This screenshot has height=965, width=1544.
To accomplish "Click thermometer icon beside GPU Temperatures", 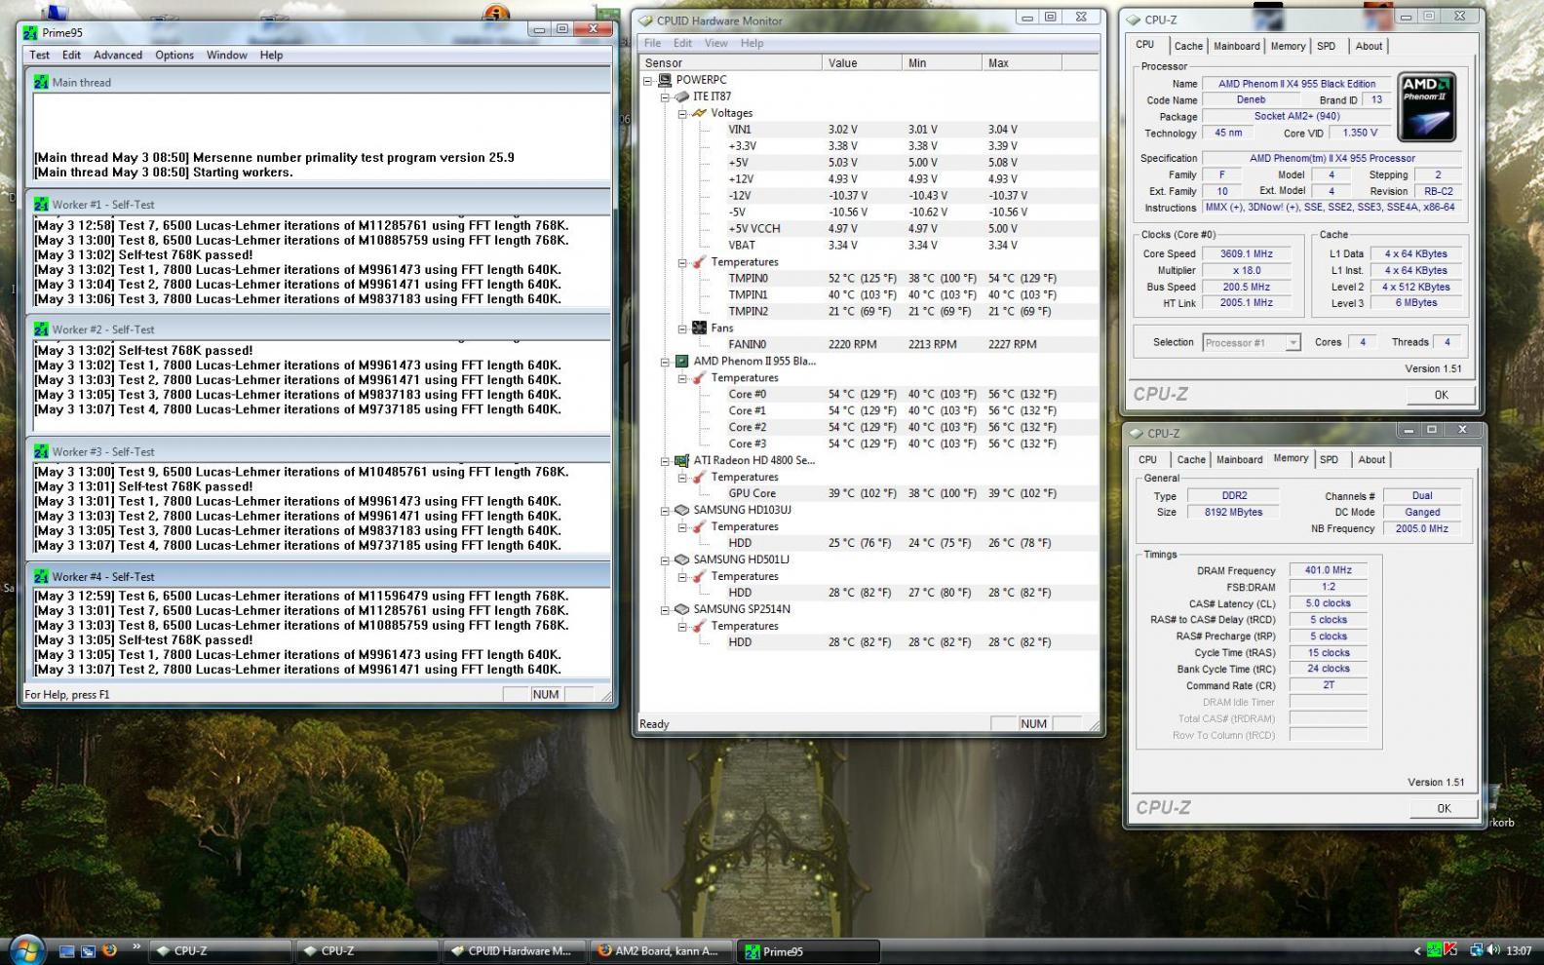I will pyautogui.click(x=700, y=477).
